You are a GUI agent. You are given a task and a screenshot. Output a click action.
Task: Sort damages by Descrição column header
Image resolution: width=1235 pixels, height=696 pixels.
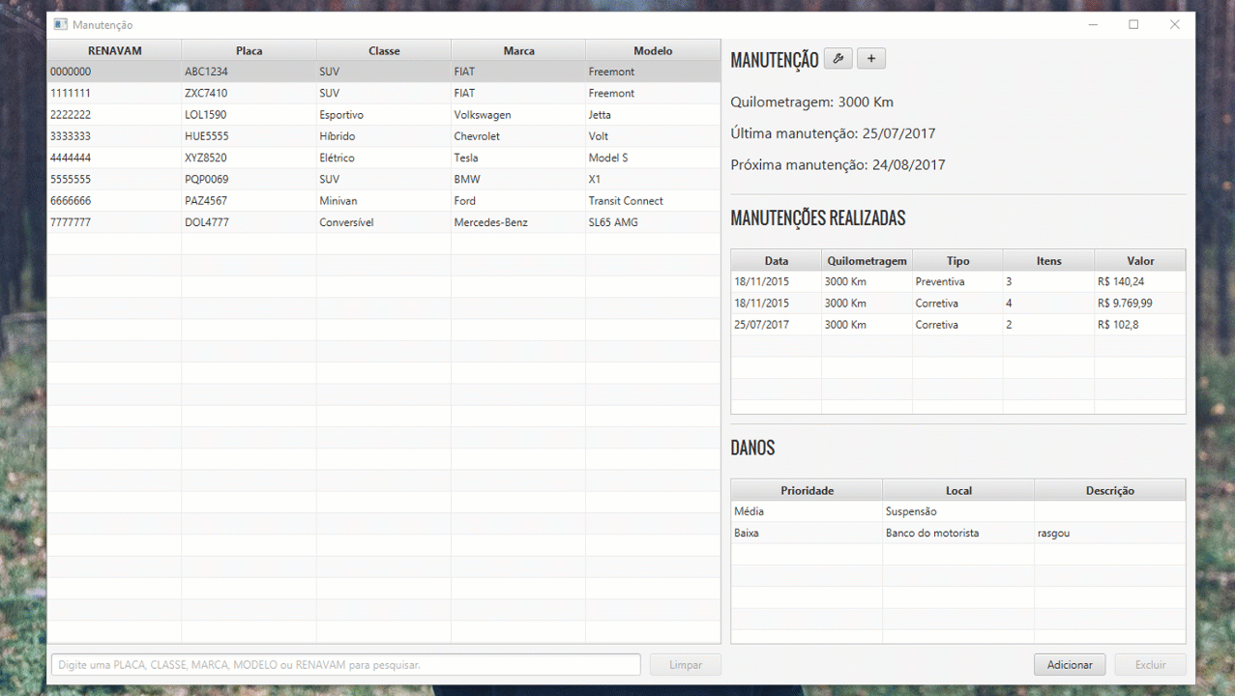(x=1110, y=491)
